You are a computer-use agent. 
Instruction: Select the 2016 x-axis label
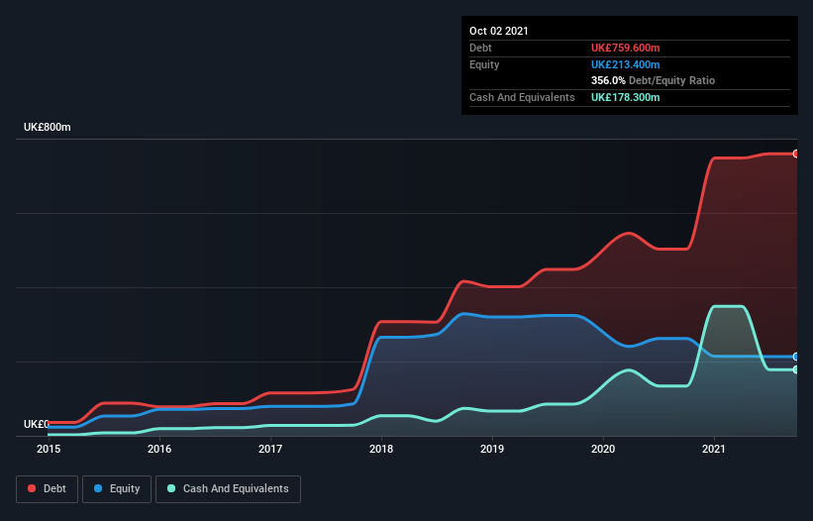click(159, 449)
